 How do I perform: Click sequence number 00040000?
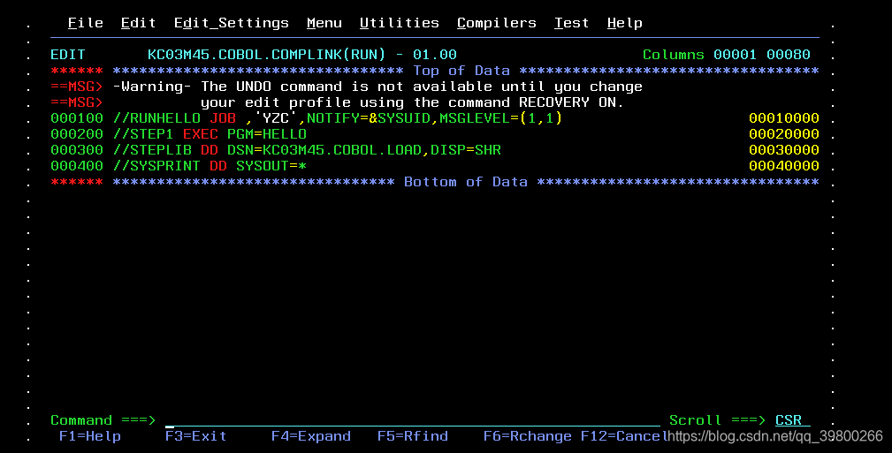[x=784, y=166]
